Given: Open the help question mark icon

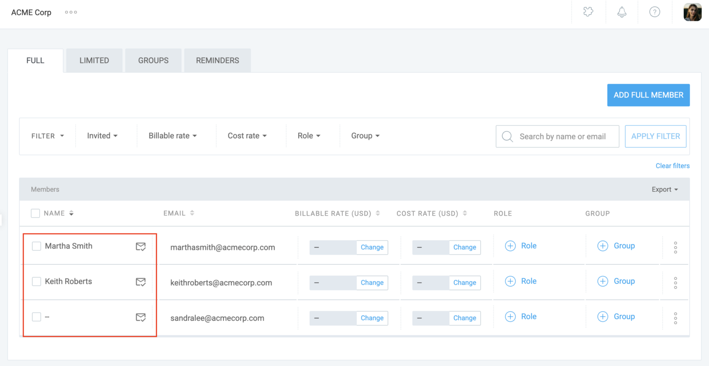Looking at the screenshot, I should point(655,12).
